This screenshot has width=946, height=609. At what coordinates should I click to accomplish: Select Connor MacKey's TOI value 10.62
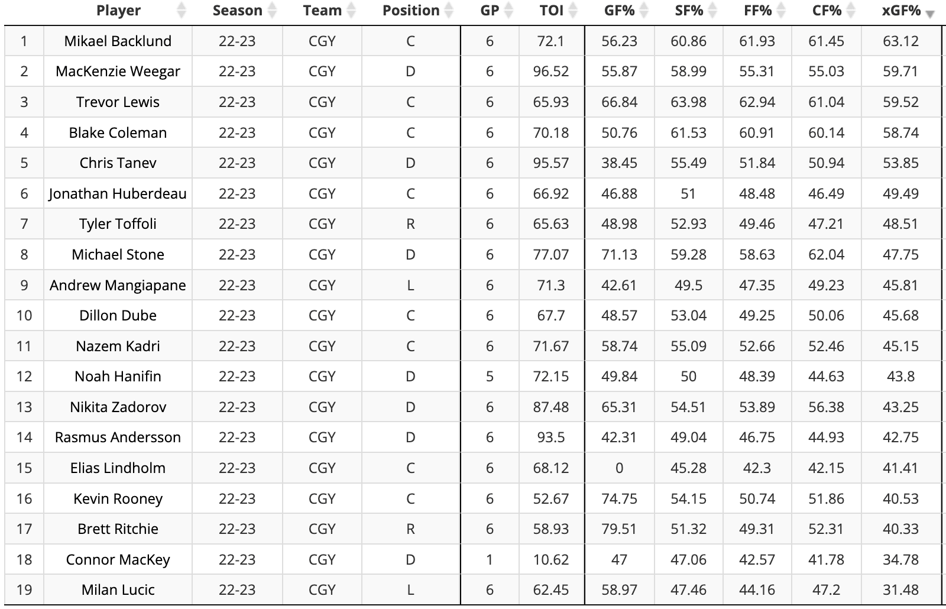click(550, 560)
